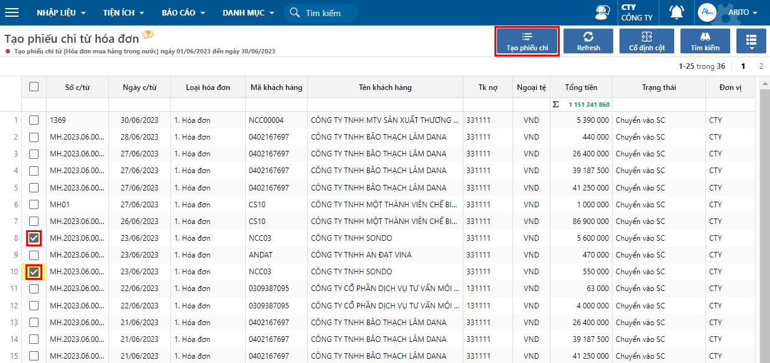Click the Cố định cột button
The height and width of the screenshot is (363, 770).
point(647,41)
